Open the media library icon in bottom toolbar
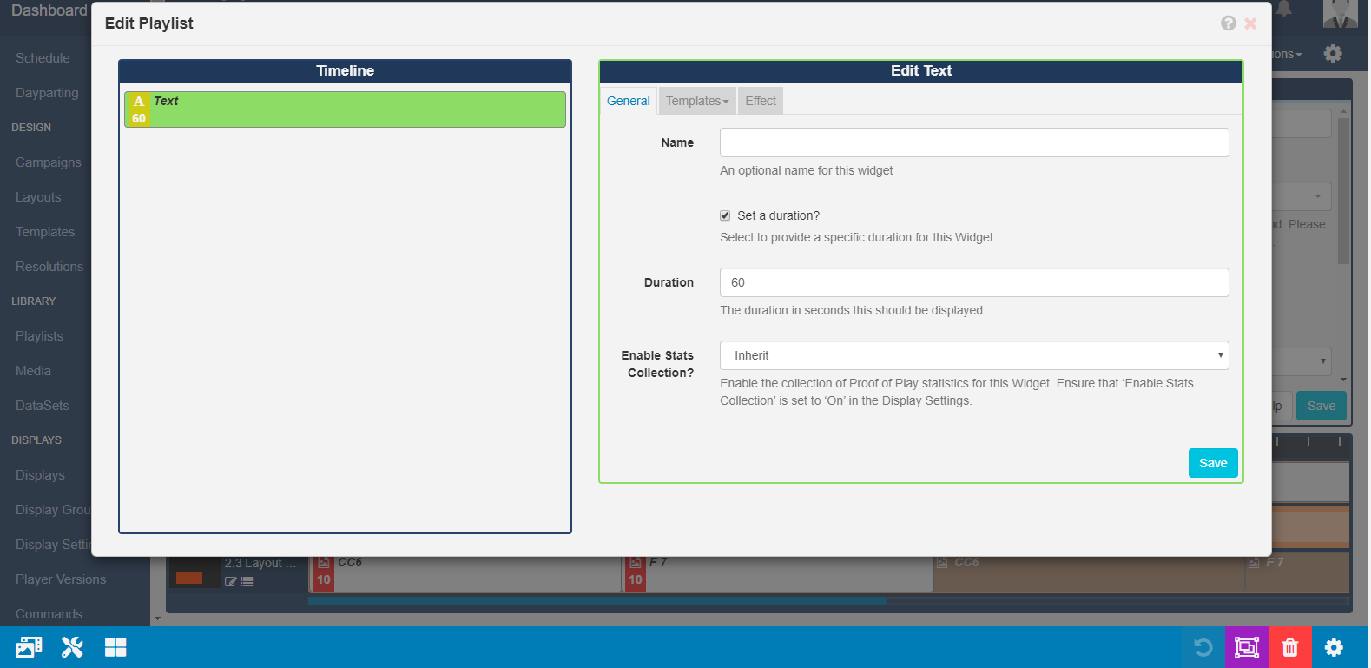Viewport: 1371px width, 668px height. point(29,647)
